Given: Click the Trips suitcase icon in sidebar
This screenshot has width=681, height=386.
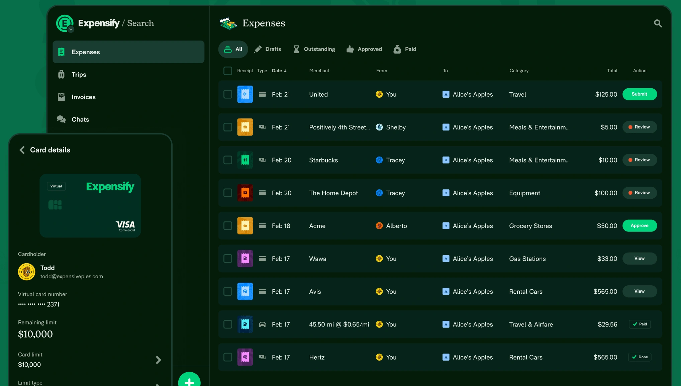Looking at the screenshot, I should tap(61, 74).
